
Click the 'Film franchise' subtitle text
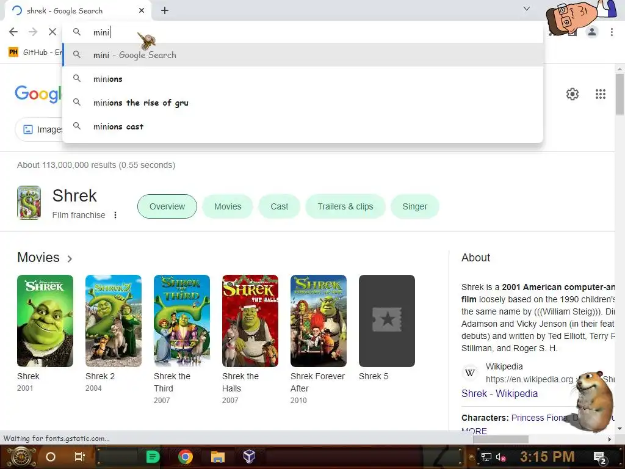[79, 216]
